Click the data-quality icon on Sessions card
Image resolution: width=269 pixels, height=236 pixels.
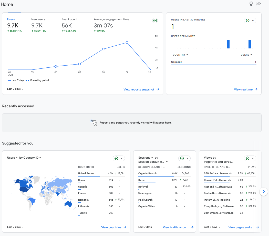point(182,158)
